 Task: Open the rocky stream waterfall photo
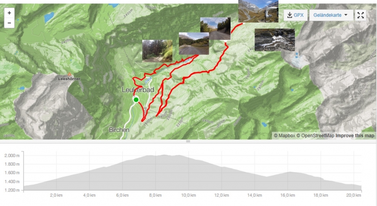[x=275, y=40]
